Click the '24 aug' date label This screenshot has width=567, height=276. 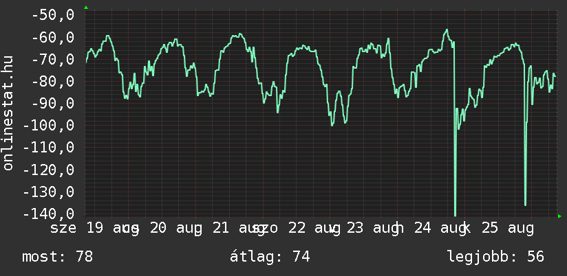pos(441,229)
